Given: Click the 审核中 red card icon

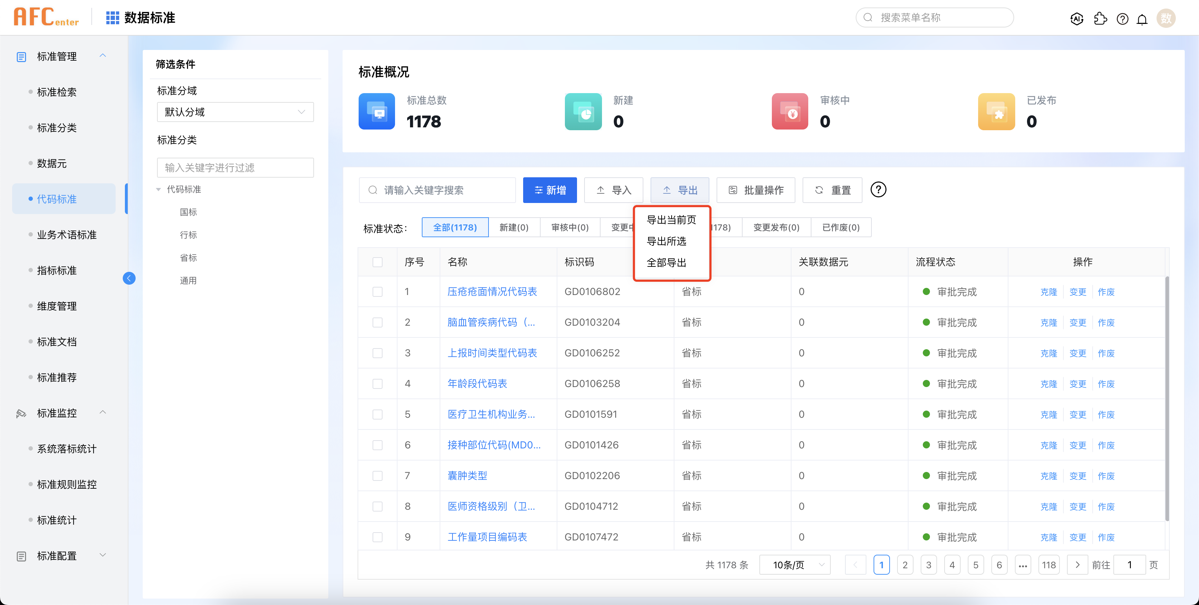Looking at the screenshot, I should pos(790,111).
